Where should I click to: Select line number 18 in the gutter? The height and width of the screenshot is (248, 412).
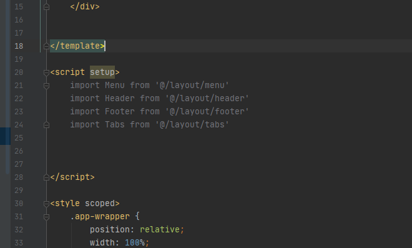click(19, 46)
